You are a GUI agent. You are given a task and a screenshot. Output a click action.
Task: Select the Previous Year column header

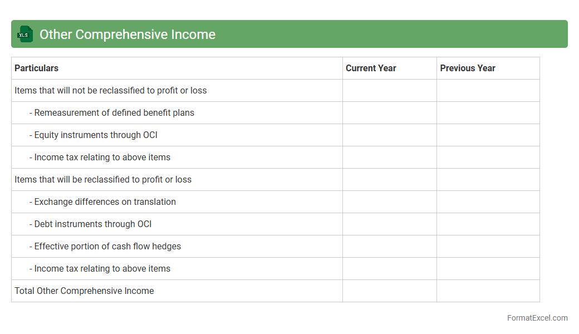click(x=468, y=68)
